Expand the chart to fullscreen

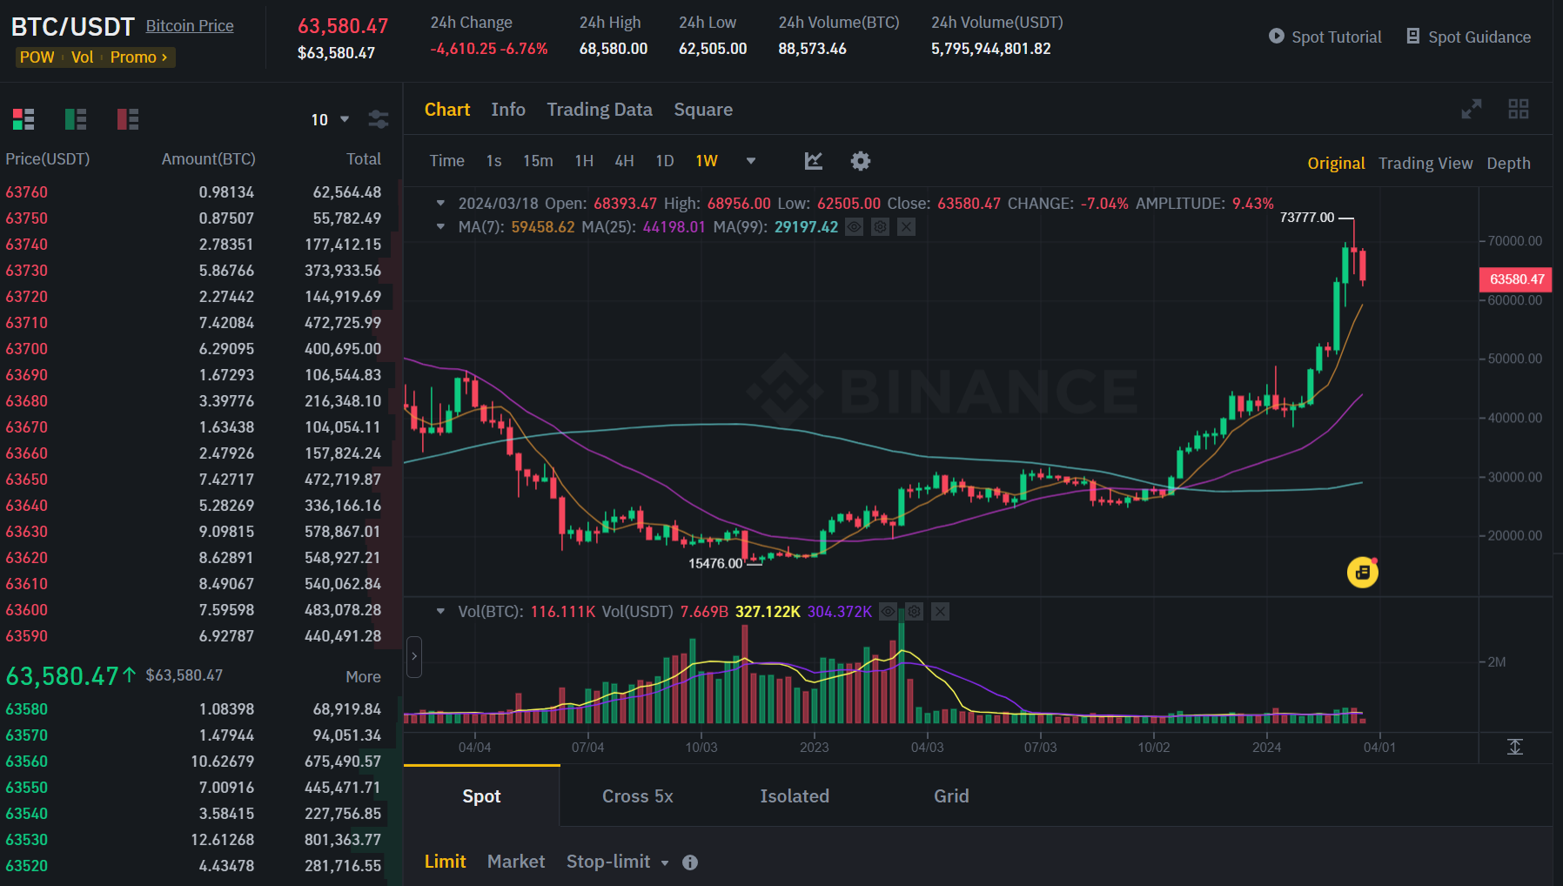tap(1472, 109)
